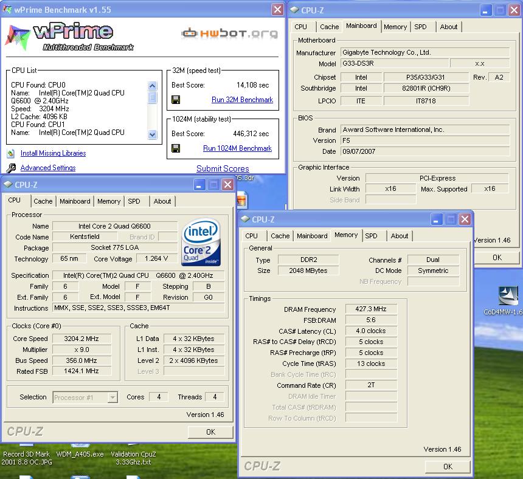523x479 pixels.
Task: Click the Command Rate 2T value
Action: 371,385
